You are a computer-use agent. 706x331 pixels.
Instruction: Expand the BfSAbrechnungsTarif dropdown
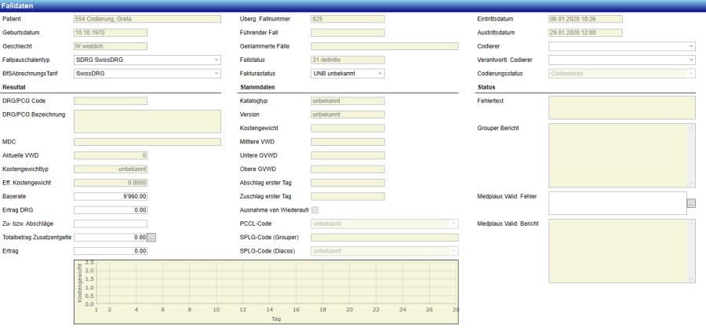147,74
